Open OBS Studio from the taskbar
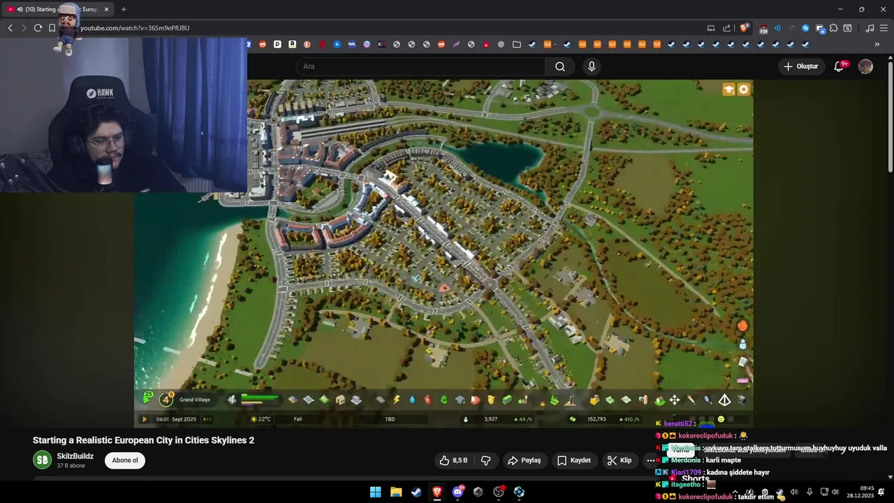Screen dimensions: 894x503 499,492
